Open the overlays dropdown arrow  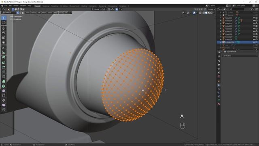click(x=197, y=13)
